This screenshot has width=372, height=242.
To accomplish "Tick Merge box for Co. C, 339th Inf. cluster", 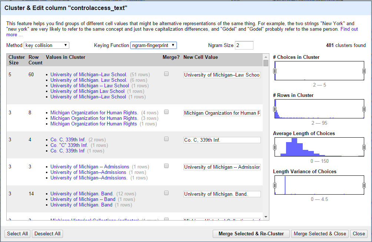I will pyautogui.click(x=166, y=139).
